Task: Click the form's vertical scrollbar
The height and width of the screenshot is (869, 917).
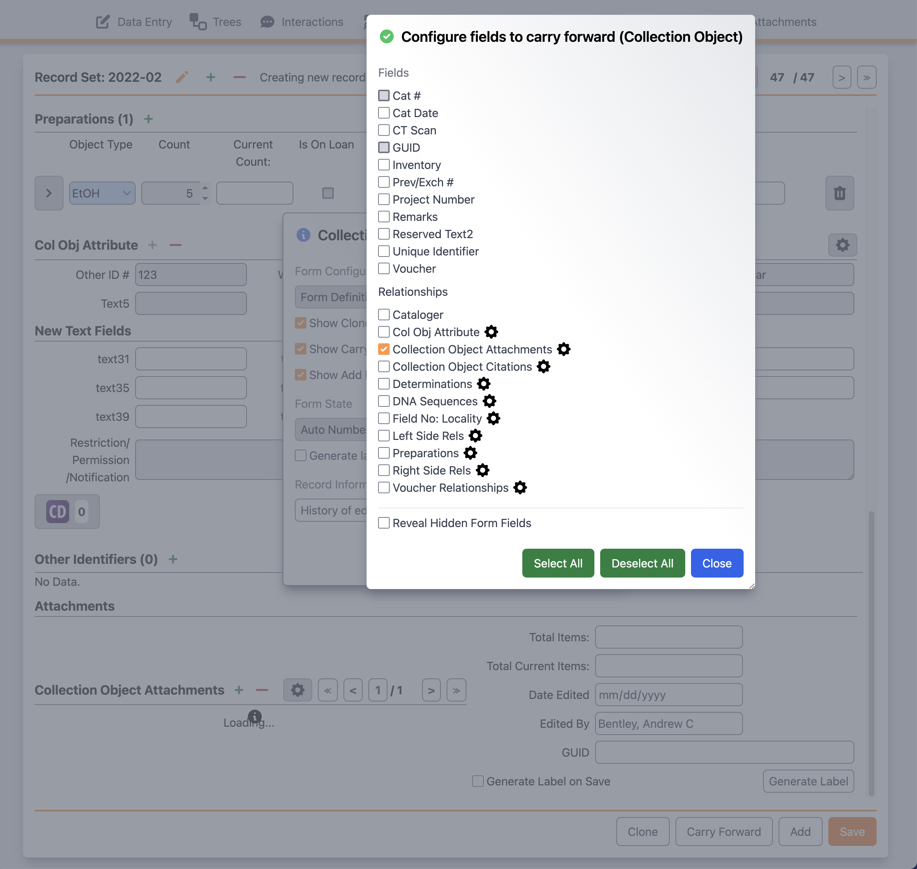Action: point(871,653)
